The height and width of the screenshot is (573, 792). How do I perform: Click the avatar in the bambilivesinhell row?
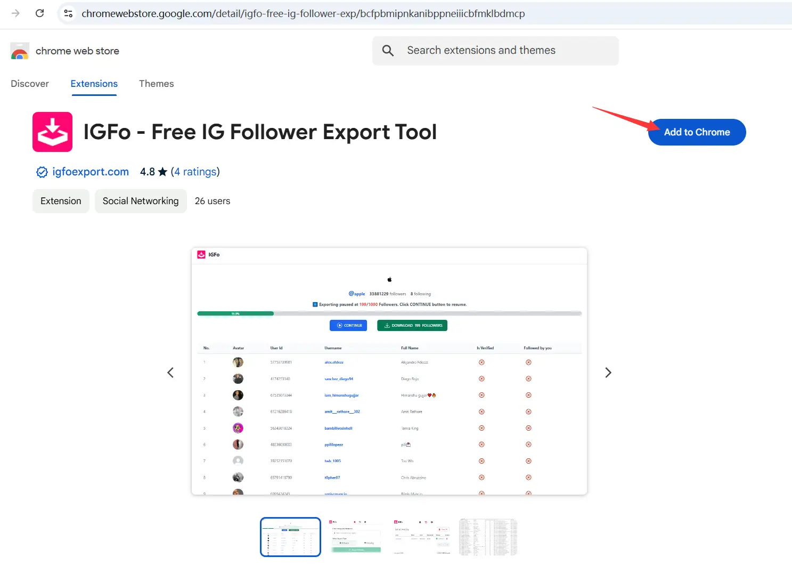point(238,428)
